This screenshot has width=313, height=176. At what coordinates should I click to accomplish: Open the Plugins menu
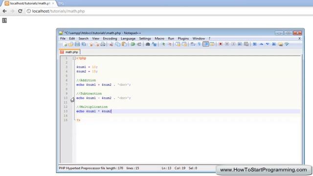pos(183,39)
